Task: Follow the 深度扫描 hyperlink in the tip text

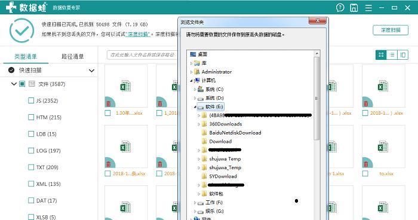Action: tap(137, 34)
